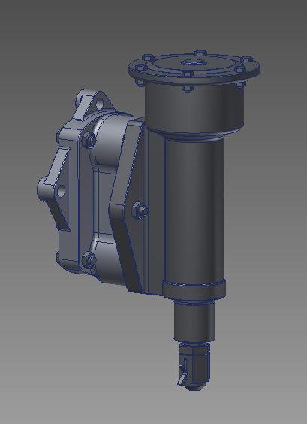Select the wide upper housing under the flange
The height and width of the screenshot is (424, 307).
tap(194, 108)
